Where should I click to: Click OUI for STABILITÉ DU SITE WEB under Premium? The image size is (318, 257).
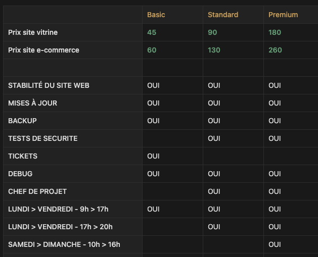pos(275,85)
